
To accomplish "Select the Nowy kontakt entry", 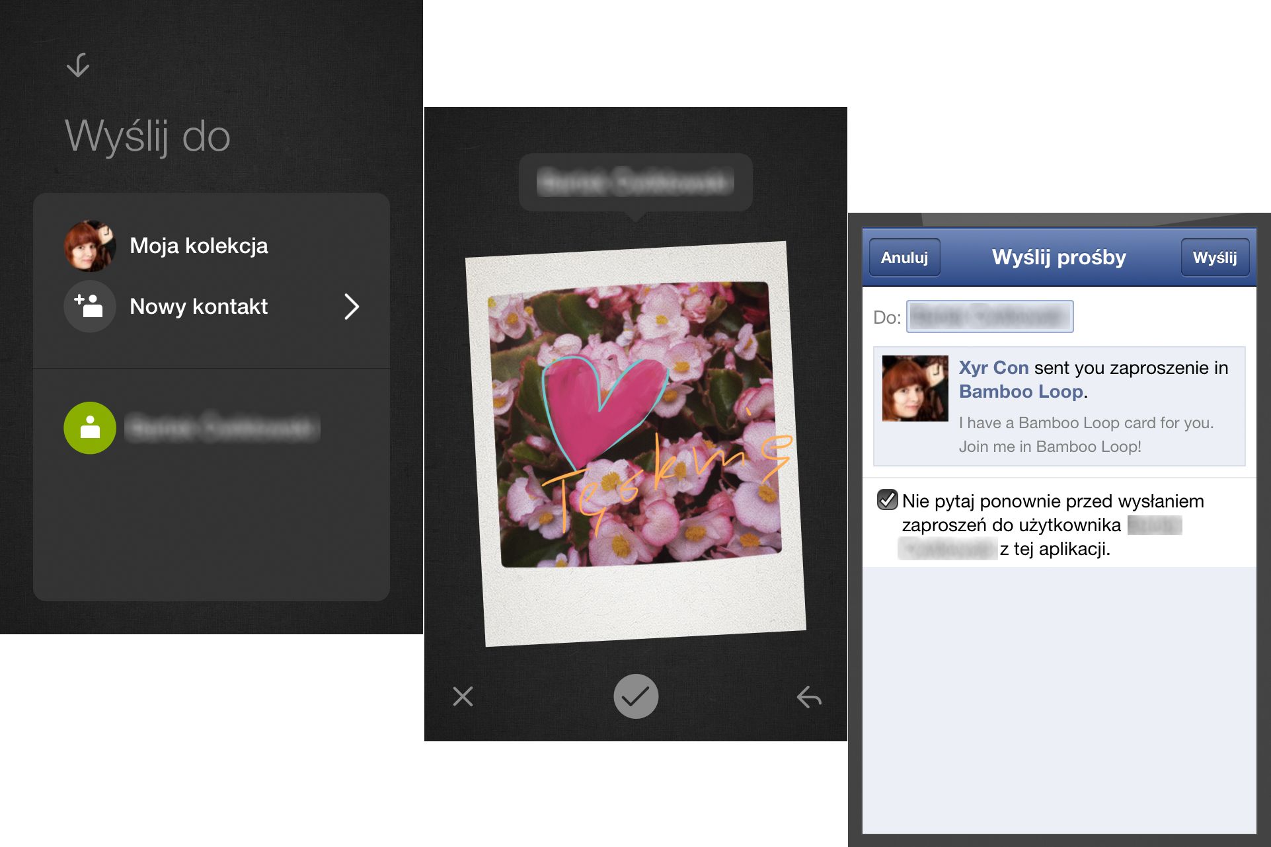I will click(x=198, y=307).
